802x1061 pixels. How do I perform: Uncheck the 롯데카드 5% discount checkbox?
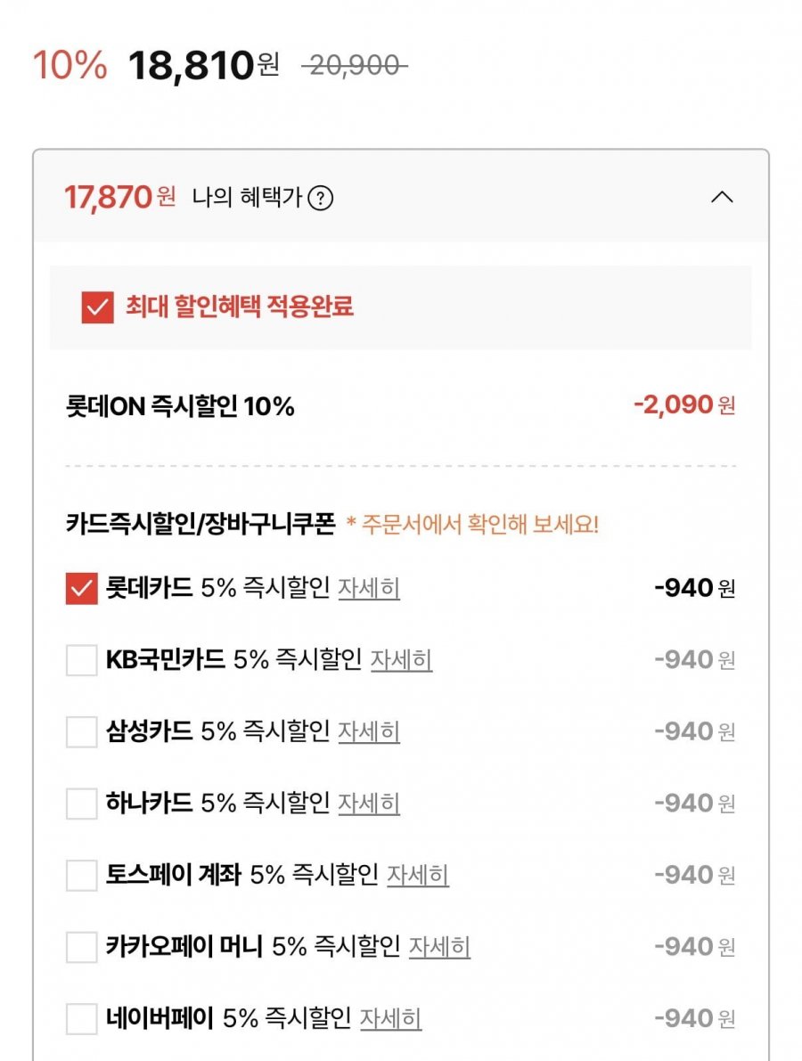click(81, 589)
